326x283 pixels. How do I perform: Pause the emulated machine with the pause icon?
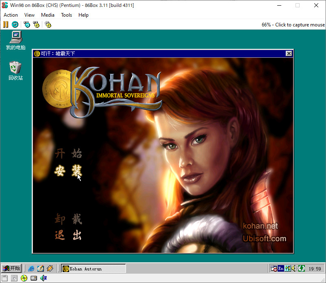6,24
